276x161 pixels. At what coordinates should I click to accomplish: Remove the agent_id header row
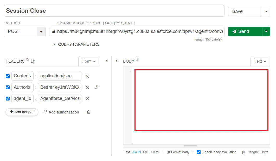tap(87, 99)
